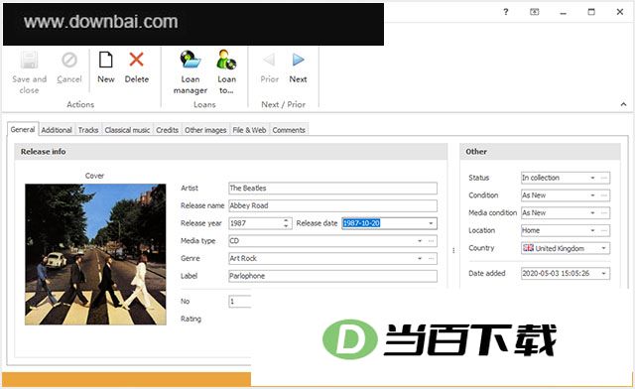Expand the Status dropdown
Screen dimensions: 635x389
click(x=592, y=178)
